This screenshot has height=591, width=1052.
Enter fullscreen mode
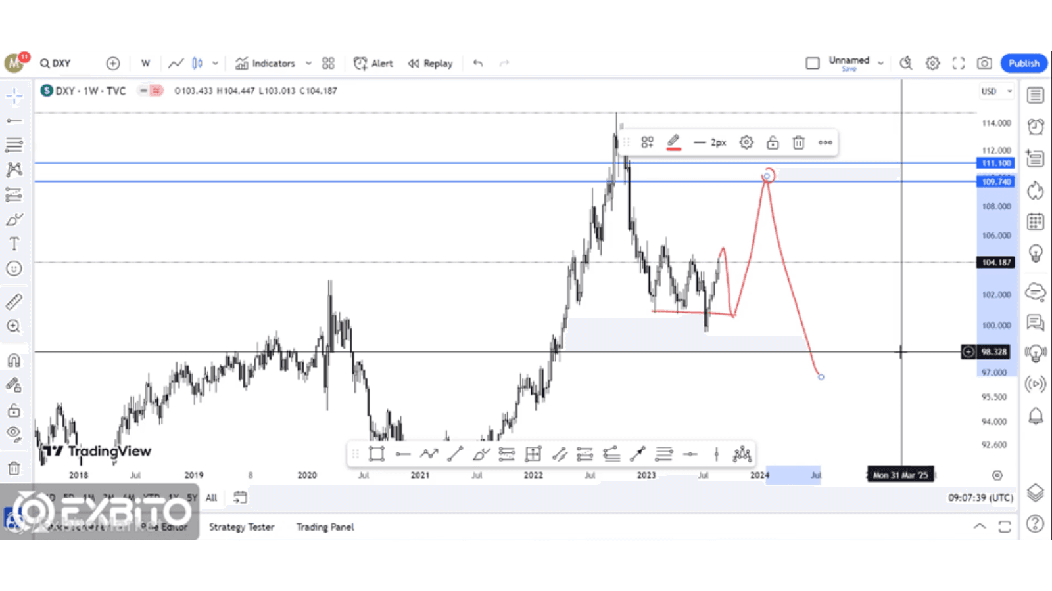pyautogui.click(x=959, y=63)
